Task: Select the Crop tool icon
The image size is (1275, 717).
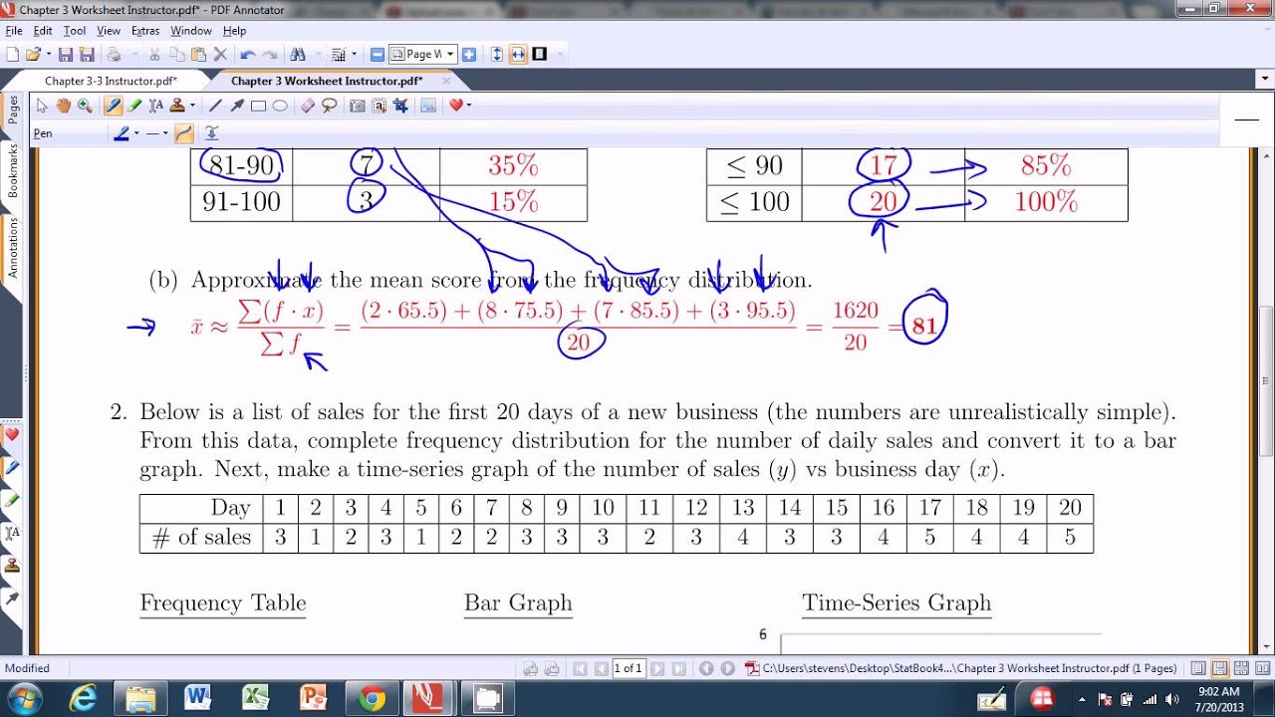Action: [x=400, y=106]
